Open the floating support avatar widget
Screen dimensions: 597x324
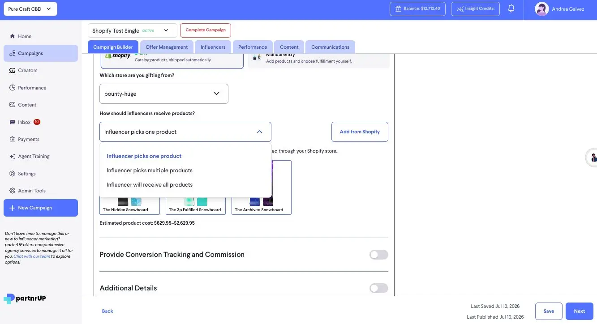[x=592, y=158]
